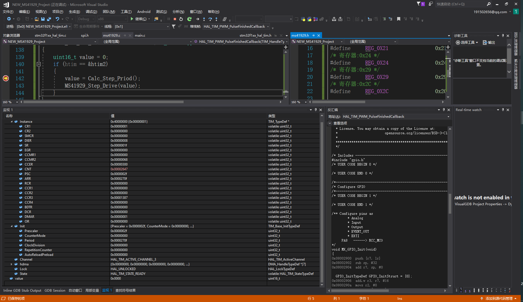This screenshot has width=523, height=302.
Task: Select the Step Into icon
Action: tap(204, 19)
